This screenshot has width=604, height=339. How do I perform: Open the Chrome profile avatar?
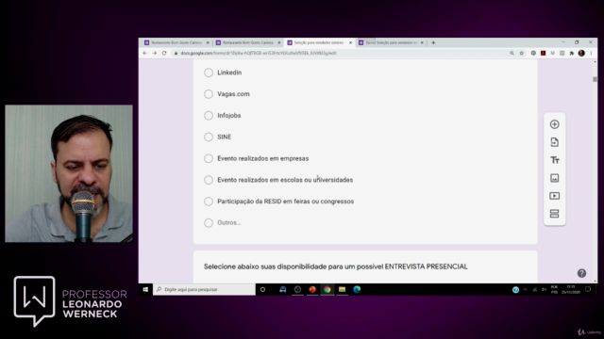pos(581,53)
